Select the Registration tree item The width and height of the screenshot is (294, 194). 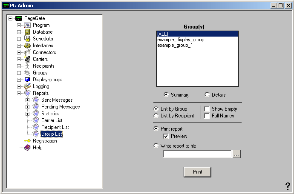tap(45, 141)
